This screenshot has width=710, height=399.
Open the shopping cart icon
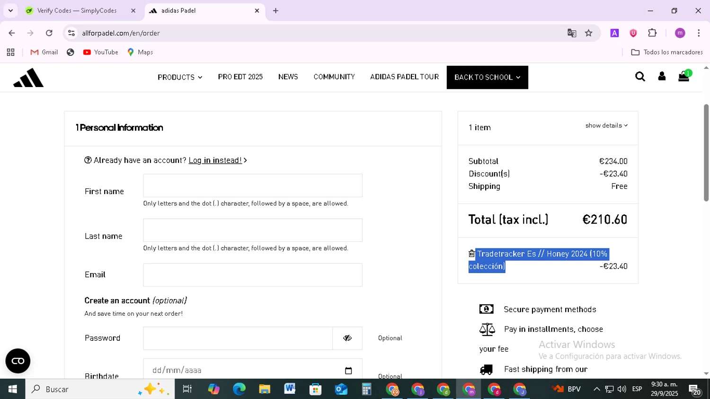coord(684,76)
